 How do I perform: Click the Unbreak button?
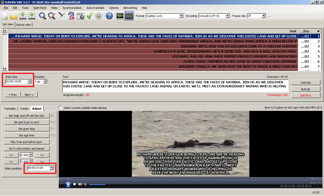coord(306,83)
